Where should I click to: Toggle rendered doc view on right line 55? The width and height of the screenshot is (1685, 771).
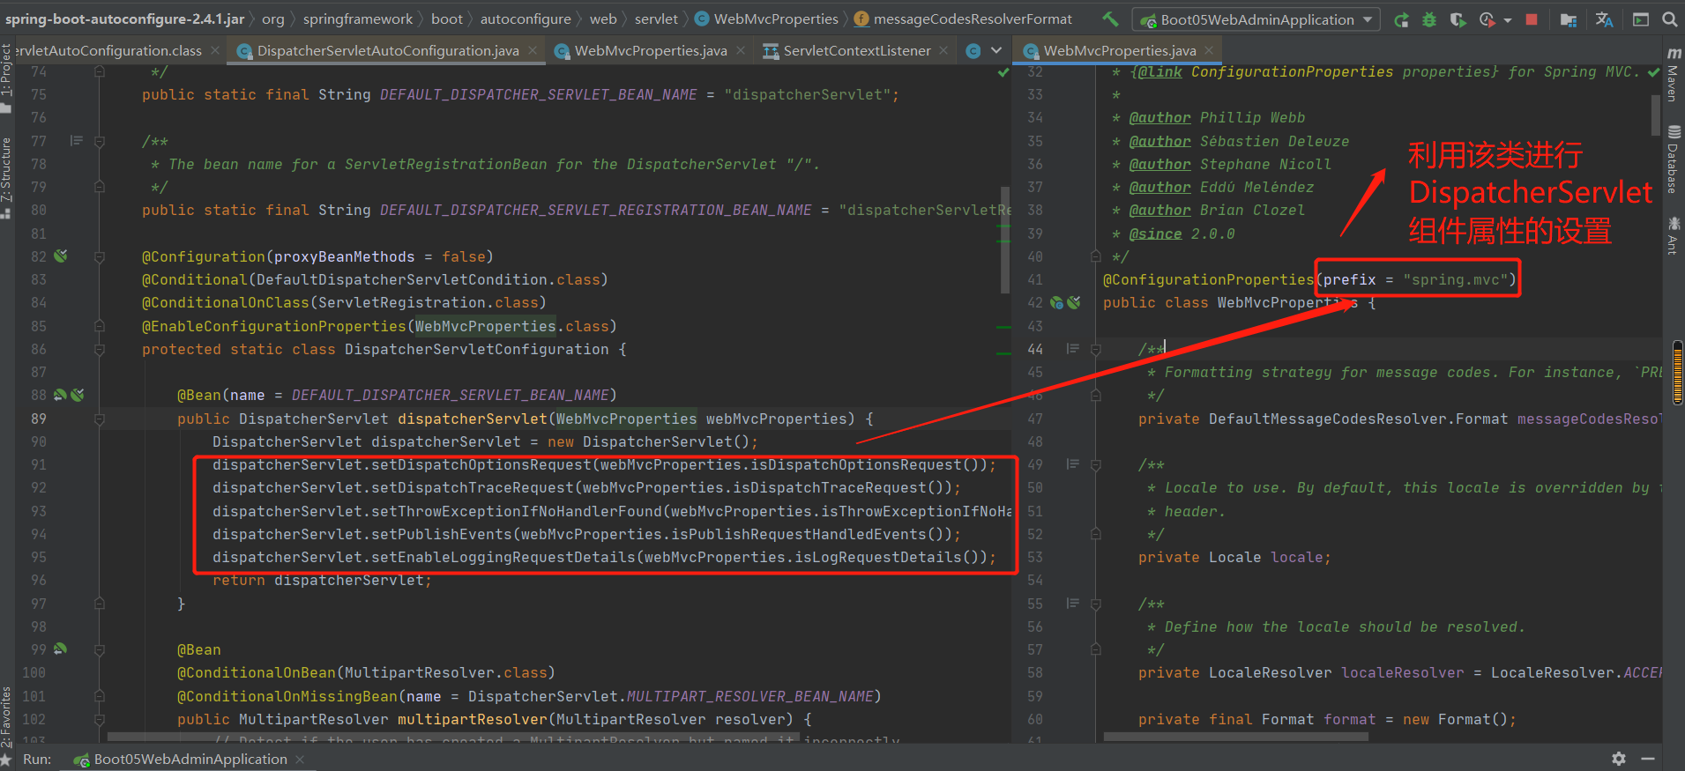(1073, 604)
